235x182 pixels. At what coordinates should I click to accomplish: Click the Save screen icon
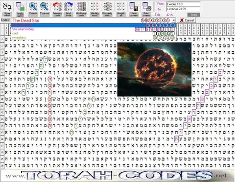pos(134,6)
